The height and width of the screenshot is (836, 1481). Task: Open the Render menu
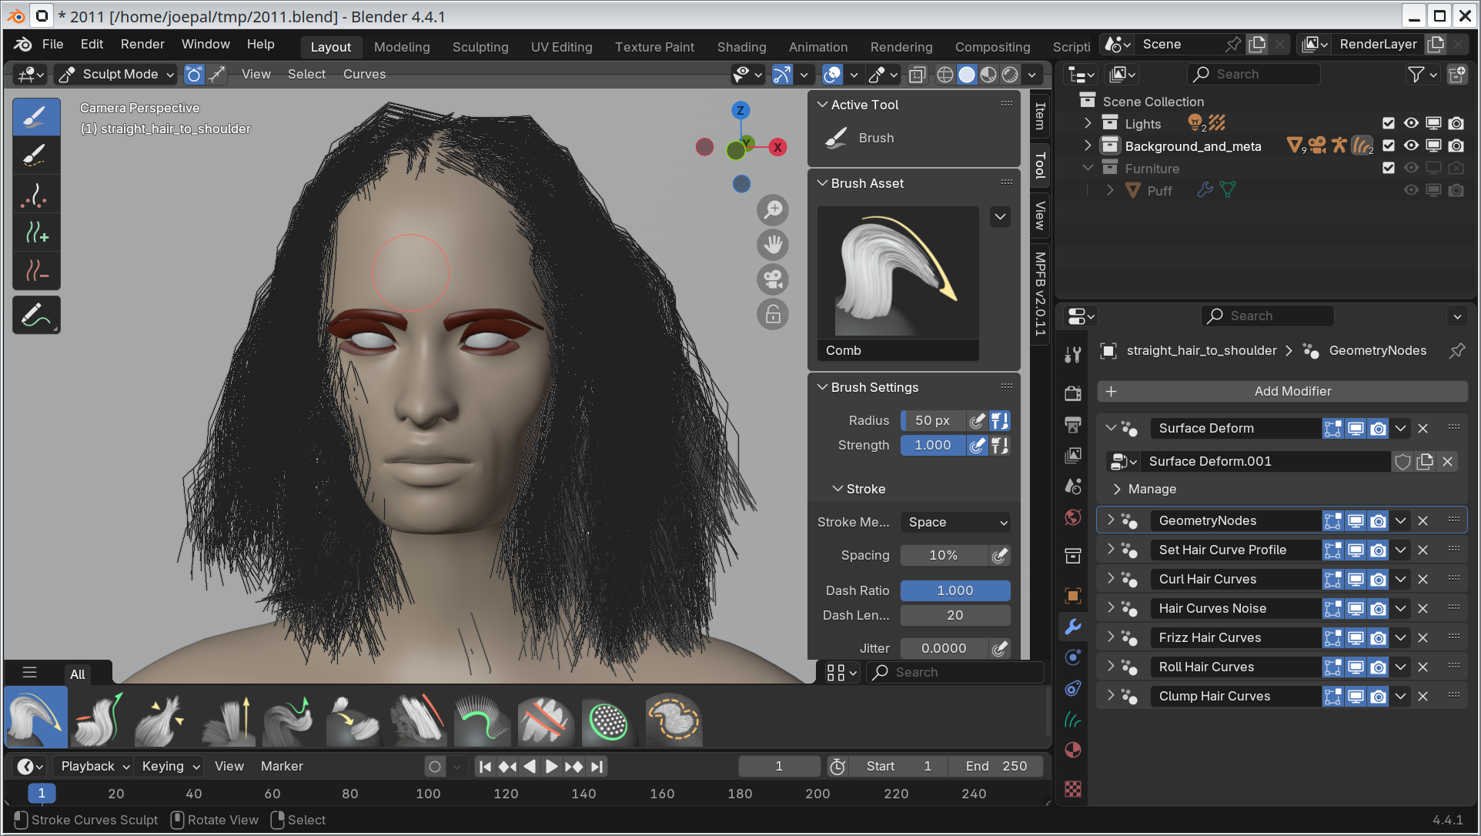[142, 44]
